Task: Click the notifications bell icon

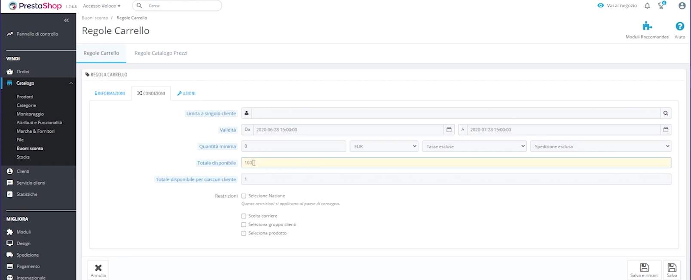Action: pos(647,6)
